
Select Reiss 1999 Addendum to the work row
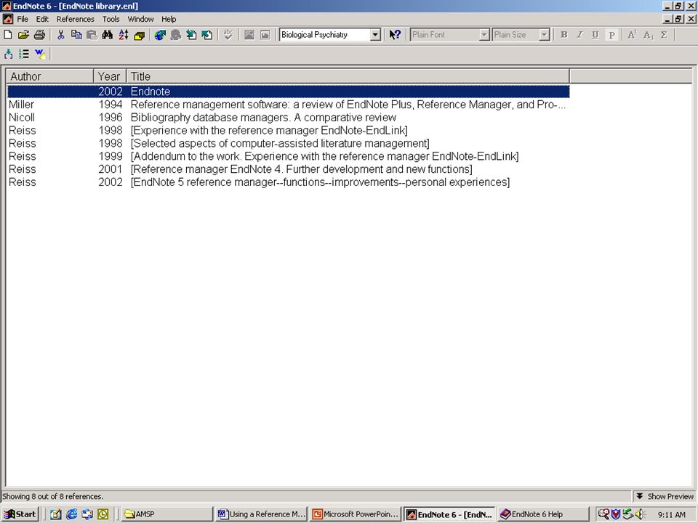pos(289,156)
